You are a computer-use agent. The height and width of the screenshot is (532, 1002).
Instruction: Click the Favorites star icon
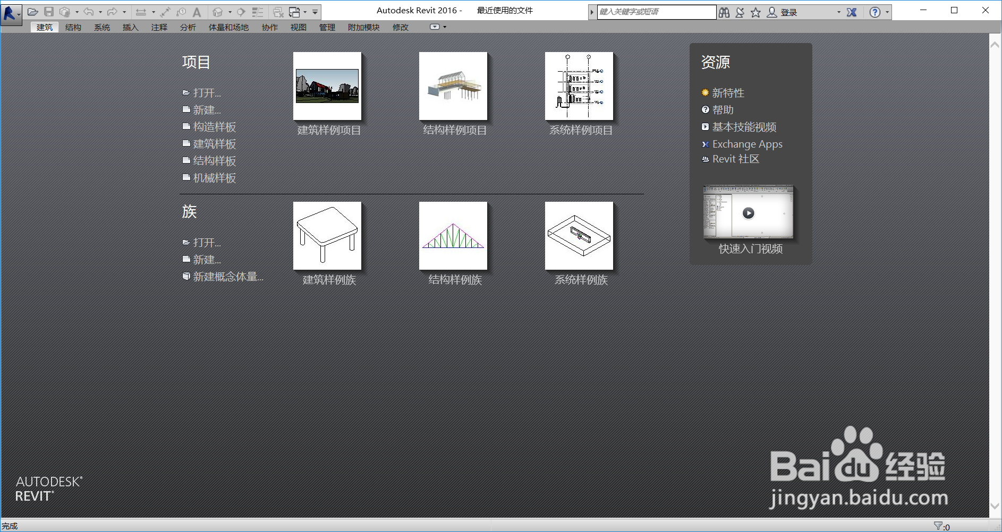755,12
